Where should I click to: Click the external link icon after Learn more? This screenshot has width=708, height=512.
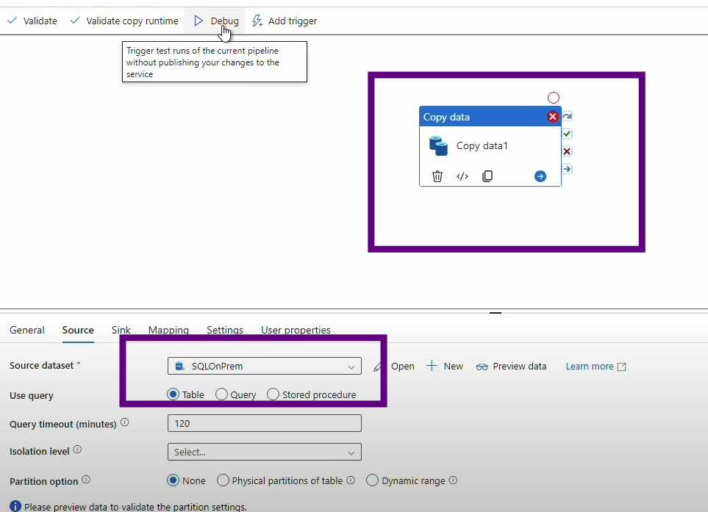621,367
